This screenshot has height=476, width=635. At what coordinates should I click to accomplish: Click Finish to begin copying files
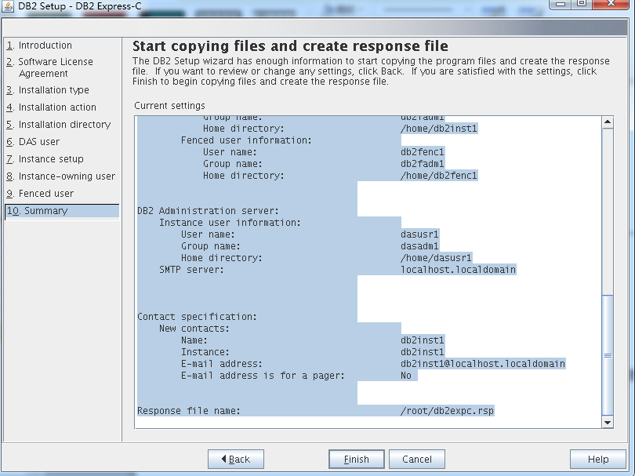(357, 459)
